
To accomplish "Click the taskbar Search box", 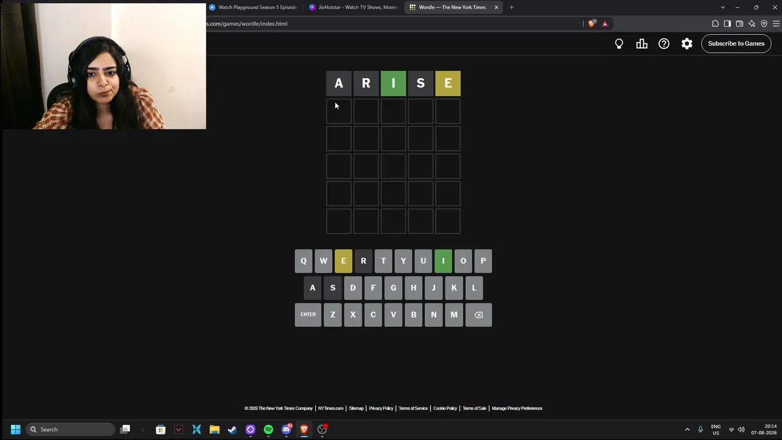I will pos(71,430).
